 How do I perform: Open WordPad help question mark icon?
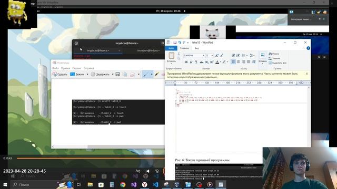point(308,48)
